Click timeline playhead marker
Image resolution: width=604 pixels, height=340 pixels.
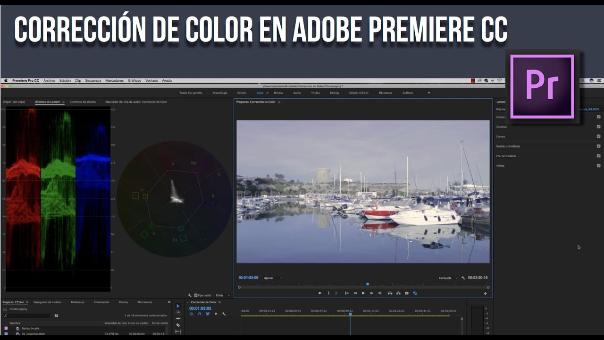[350, 314]
